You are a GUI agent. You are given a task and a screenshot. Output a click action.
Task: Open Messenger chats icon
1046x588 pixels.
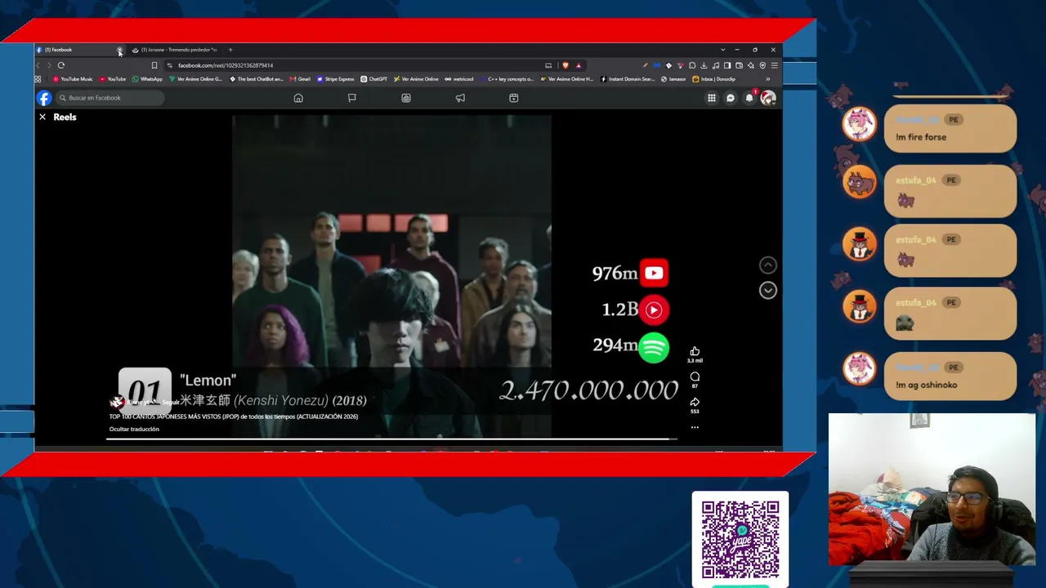tap(731, 98)
